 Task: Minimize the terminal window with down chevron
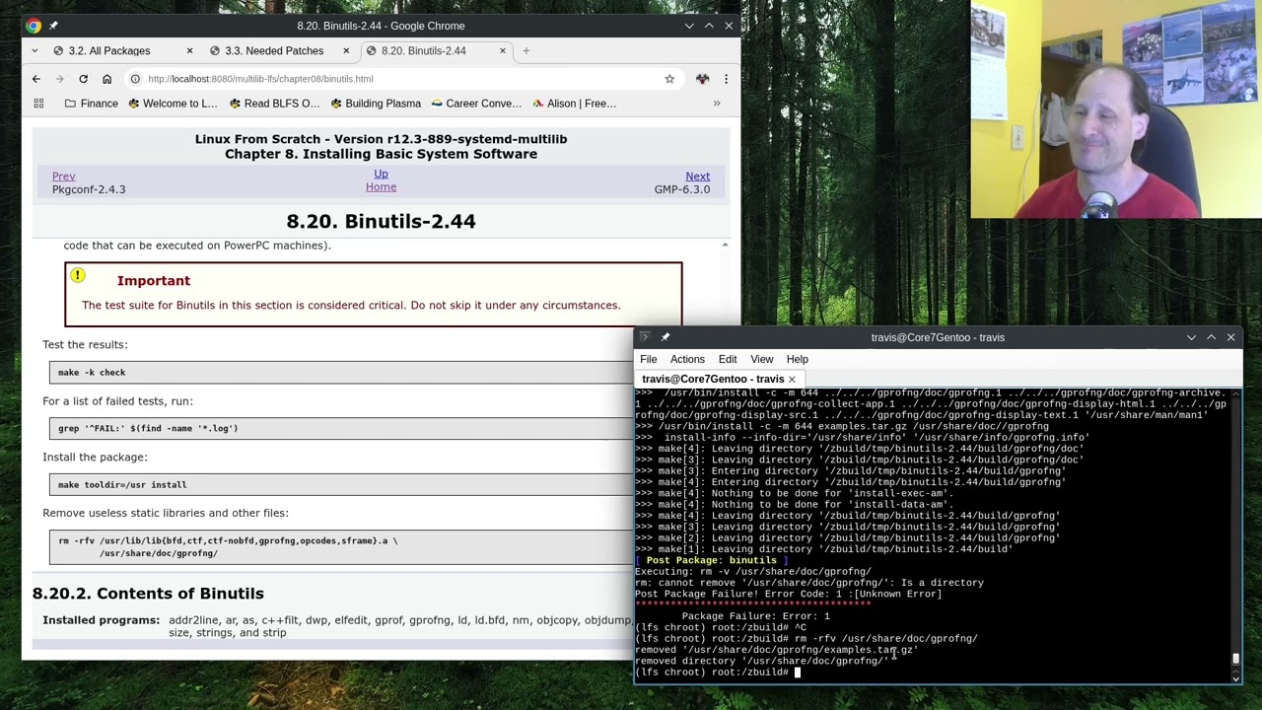click(x=1191, y=337)
